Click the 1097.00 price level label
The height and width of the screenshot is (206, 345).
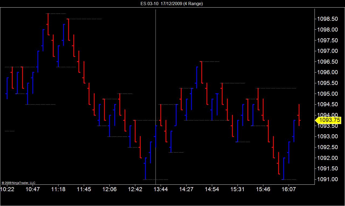point(327,51)
